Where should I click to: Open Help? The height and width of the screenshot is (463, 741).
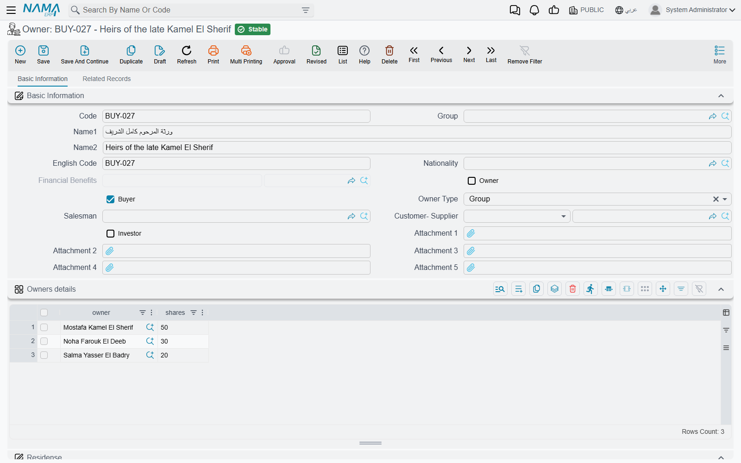pos(364,55)
